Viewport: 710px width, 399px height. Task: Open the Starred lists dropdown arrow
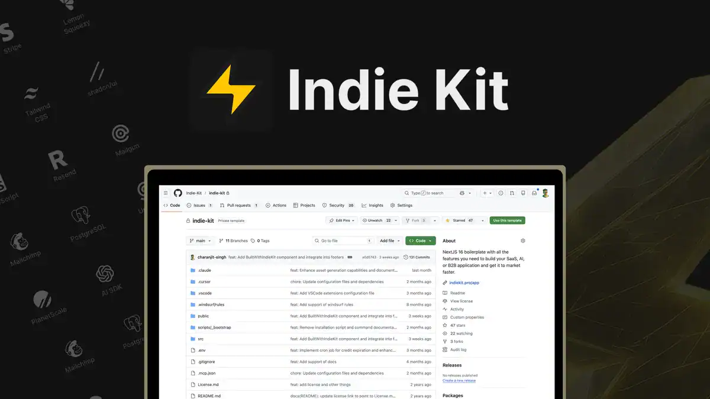point(482,220)
